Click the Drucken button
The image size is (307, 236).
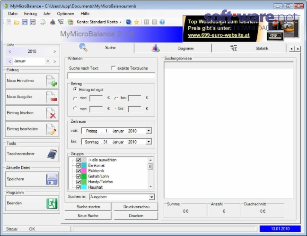click(x=136, y=216)
